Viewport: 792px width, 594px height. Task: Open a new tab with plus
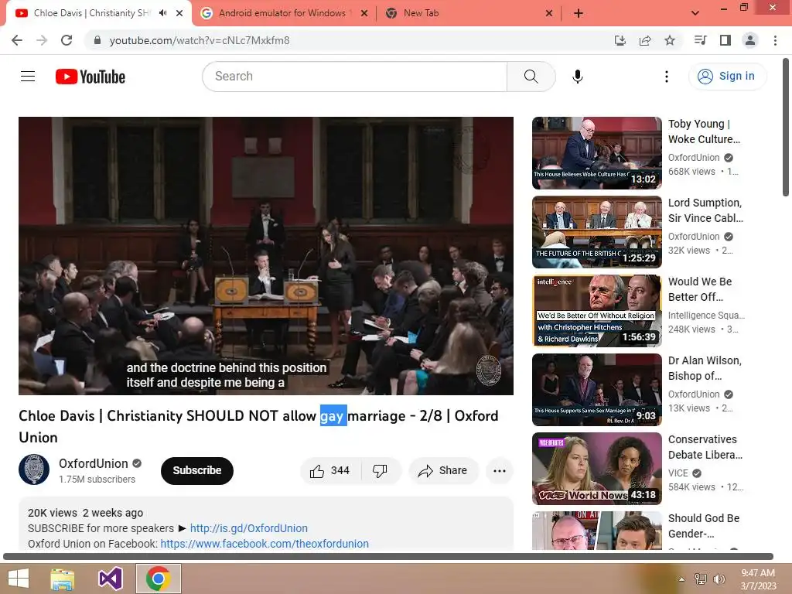tap(579, 13)
